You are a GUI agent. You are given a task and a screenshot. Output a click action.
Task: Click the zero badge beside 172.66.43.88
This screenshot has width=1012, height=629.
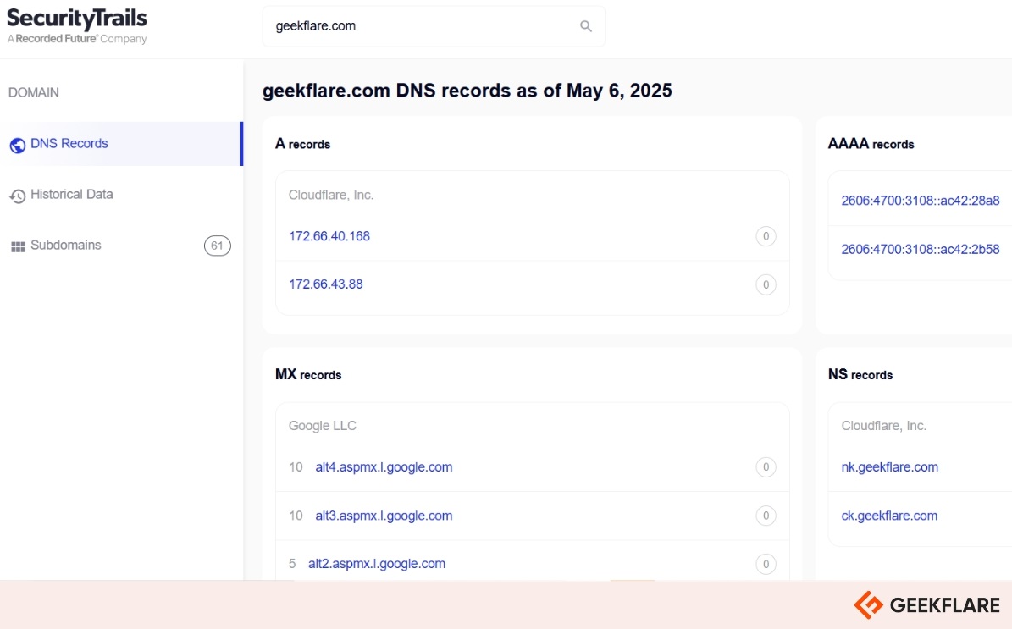tap(766, 284)
